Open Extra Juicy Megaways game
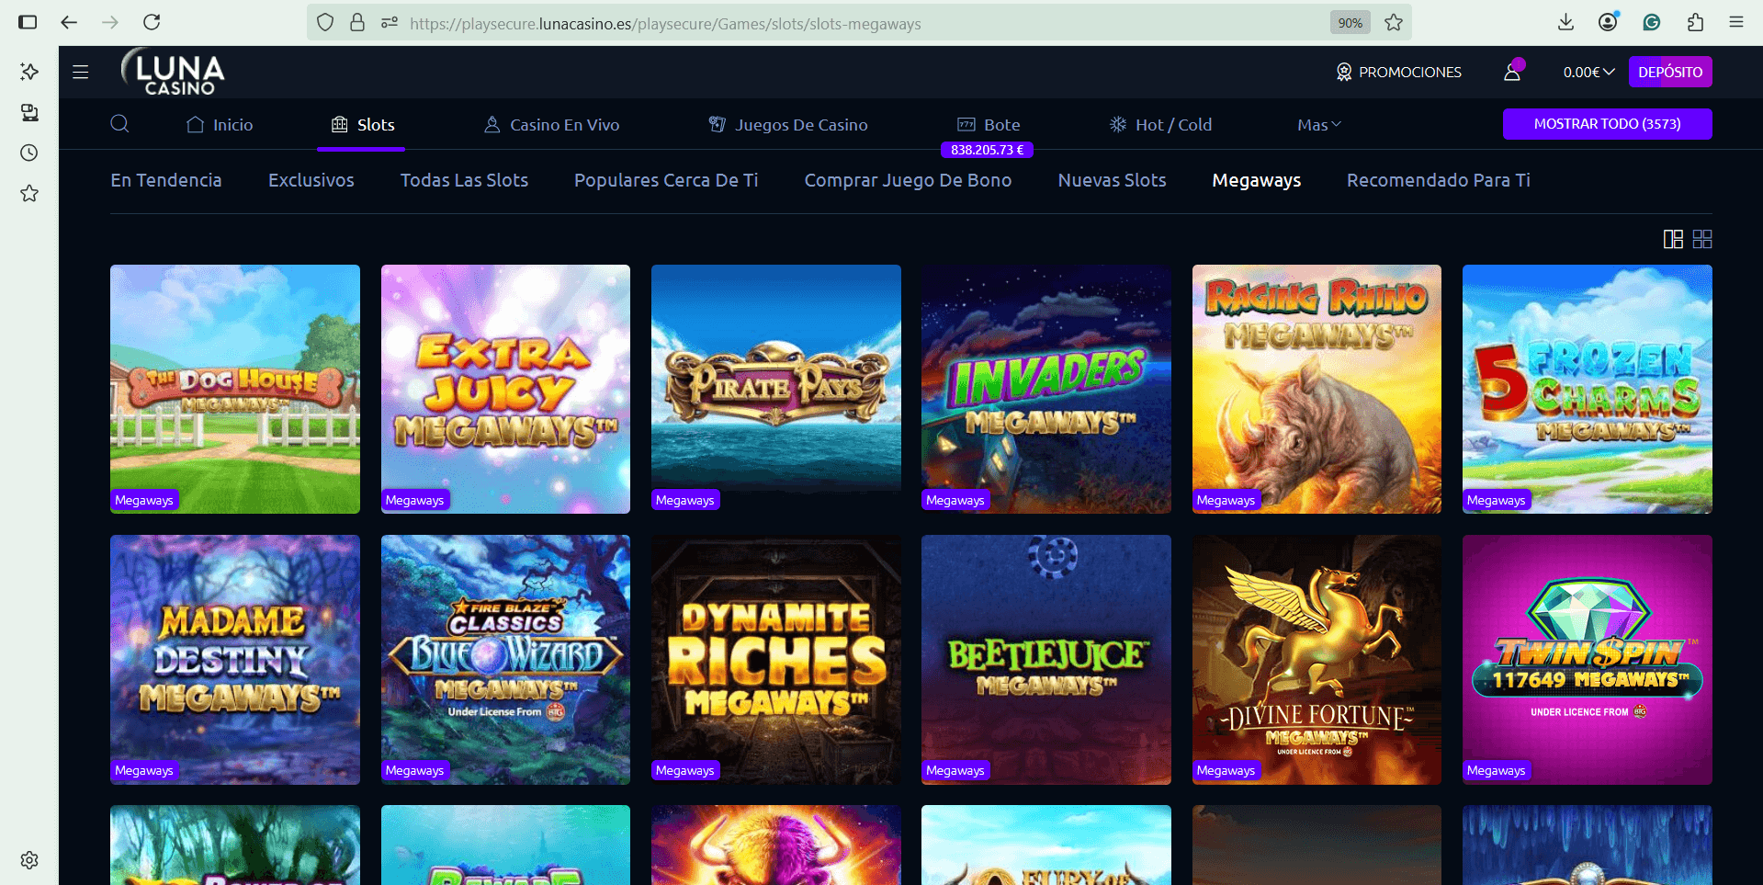The width and height of the screenshot is (1763, 885). (505, 389)
